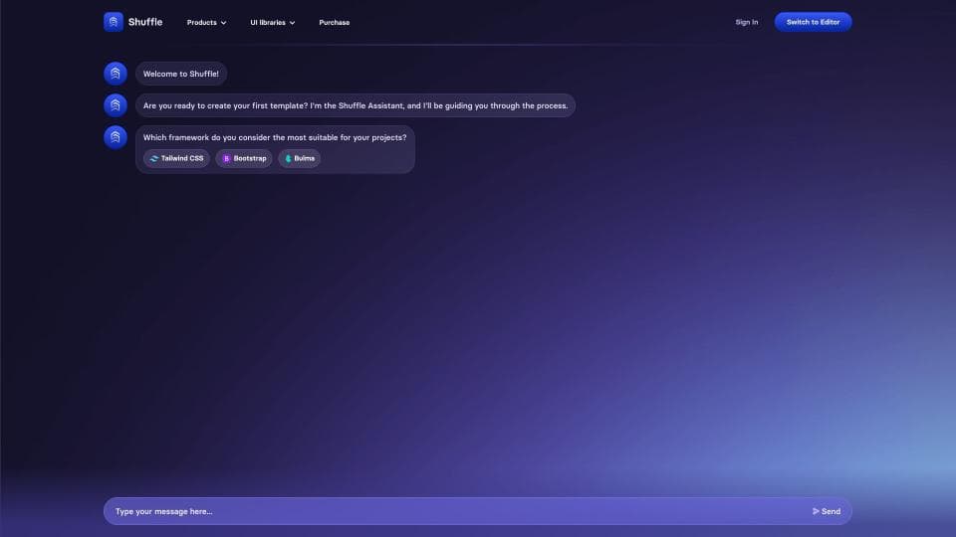956x537 pixels.
Task: Choose Bootstrap framework option
Action: pyautogui.click(x=244, y=158)
